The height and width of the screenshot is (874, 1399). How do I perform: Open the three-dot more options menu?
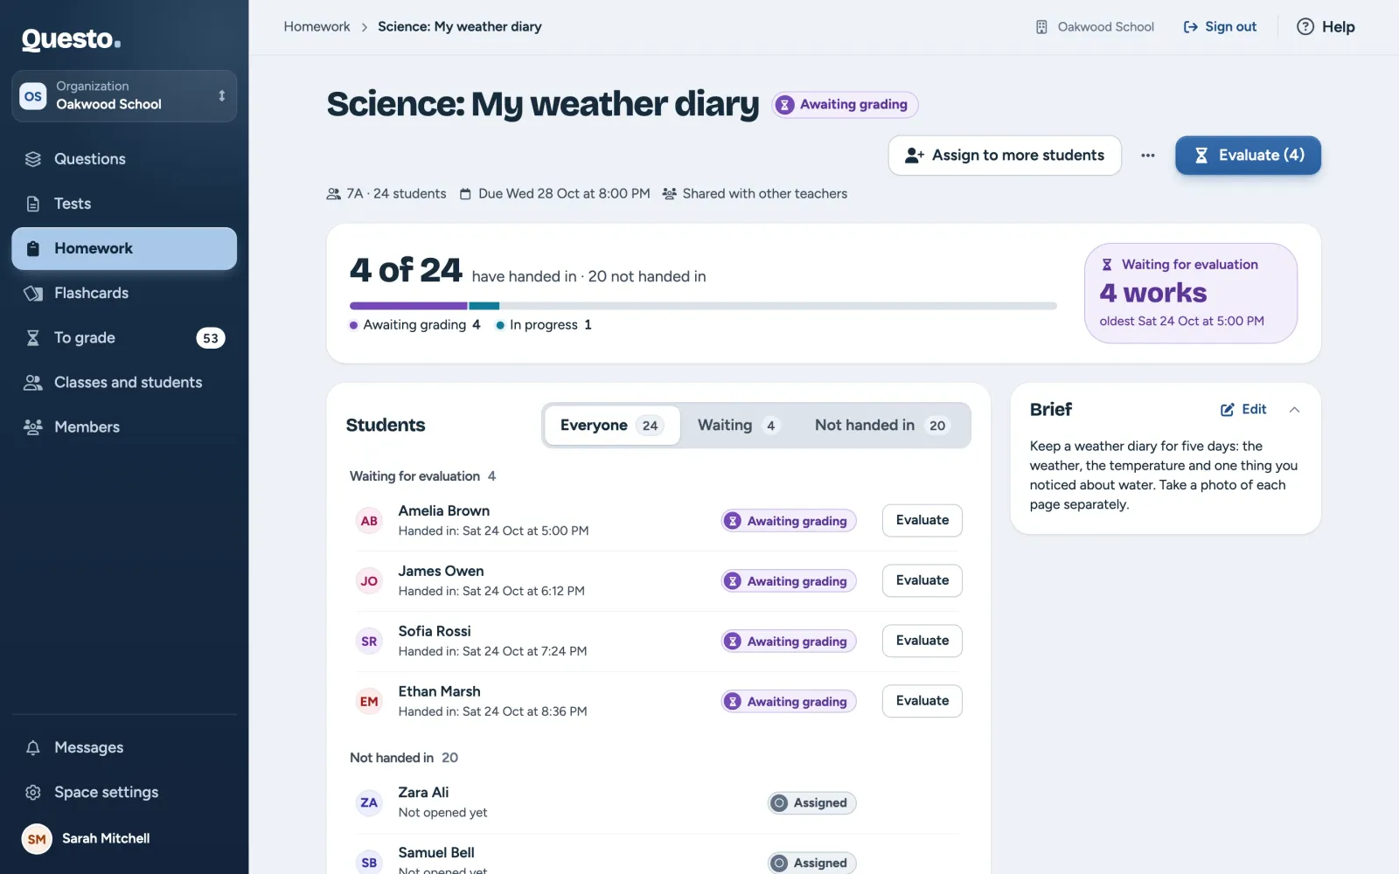1148,156
